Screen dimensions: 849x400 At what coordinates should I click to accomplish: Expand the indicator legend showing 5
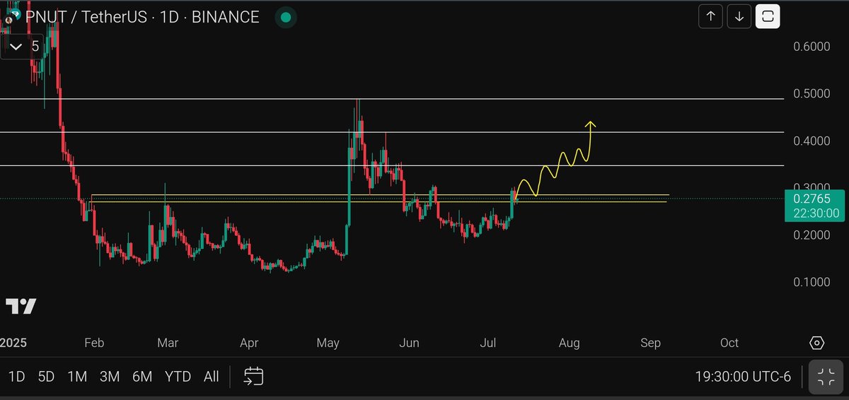click(21, 47)
